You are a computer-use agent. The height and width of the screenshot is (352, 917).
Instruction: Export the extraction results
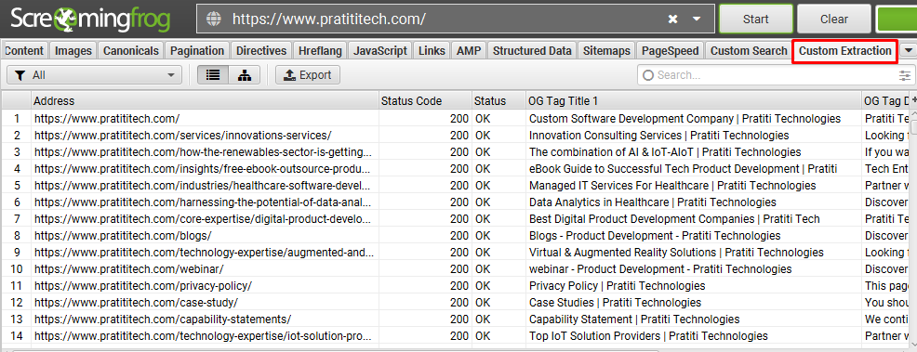pyautogui.click(x=308, y=74)
